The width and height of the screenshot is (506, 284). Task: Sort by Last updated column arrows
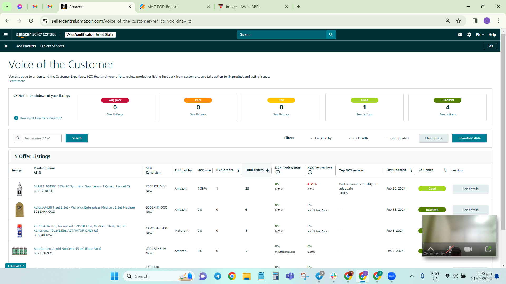coord(411,170)
